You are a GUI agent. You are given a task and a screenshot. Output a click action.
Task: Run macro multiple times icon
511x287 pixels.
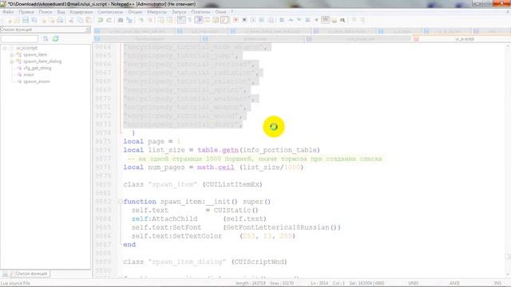[x=262, y=20]
